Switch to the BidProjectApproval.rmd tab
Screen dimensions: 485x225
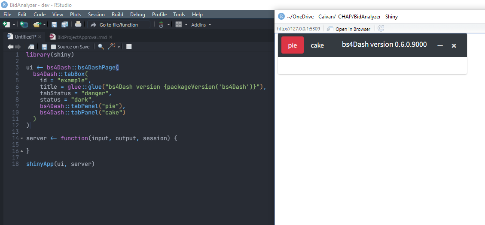(82, 37)
